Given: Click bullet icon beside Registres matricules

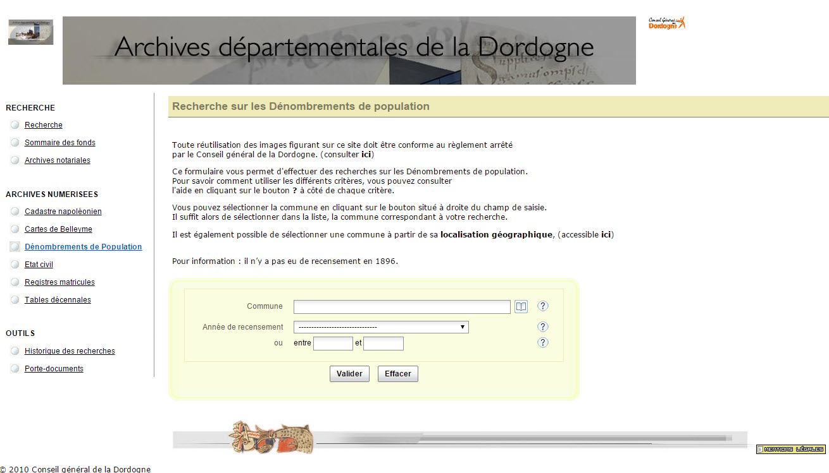Looking at the screenshot, I should [15, 282].
